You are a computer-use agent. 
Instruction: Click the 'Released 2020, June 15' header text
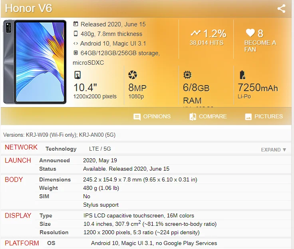113,24
